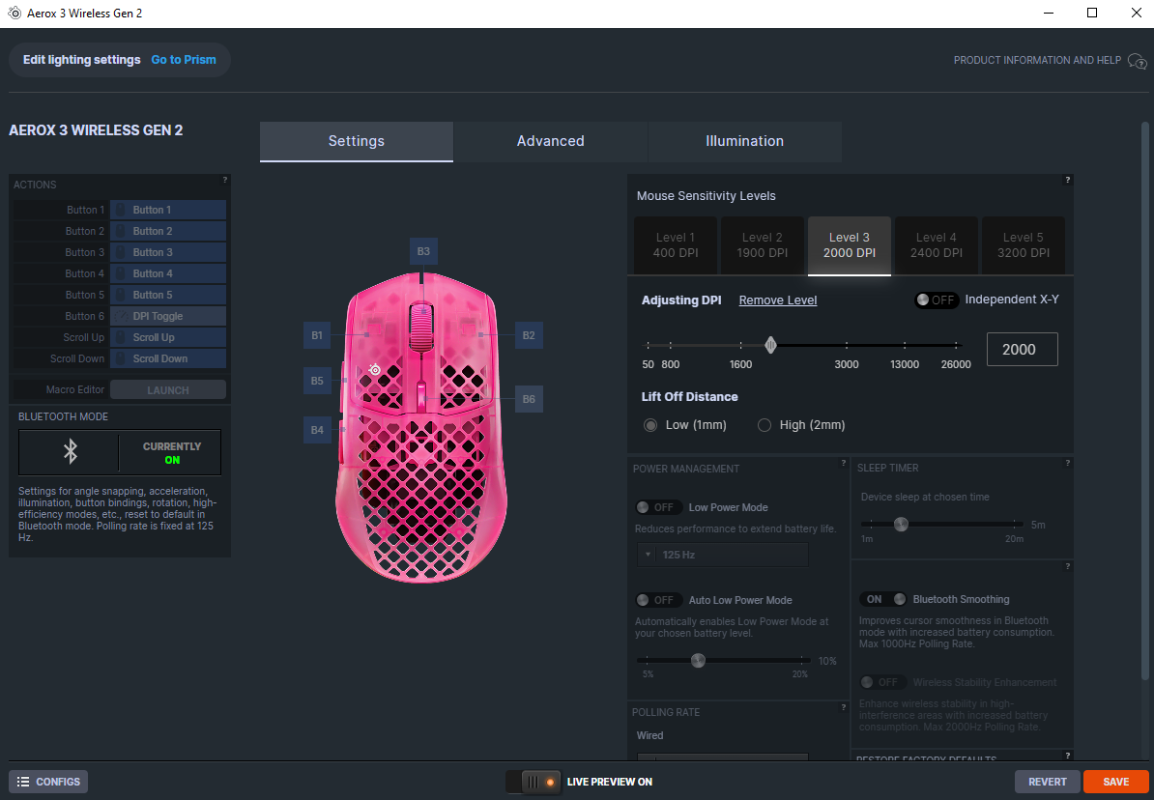Click the Revert button
The image size is (1154, 800).
coord(1048,782)
